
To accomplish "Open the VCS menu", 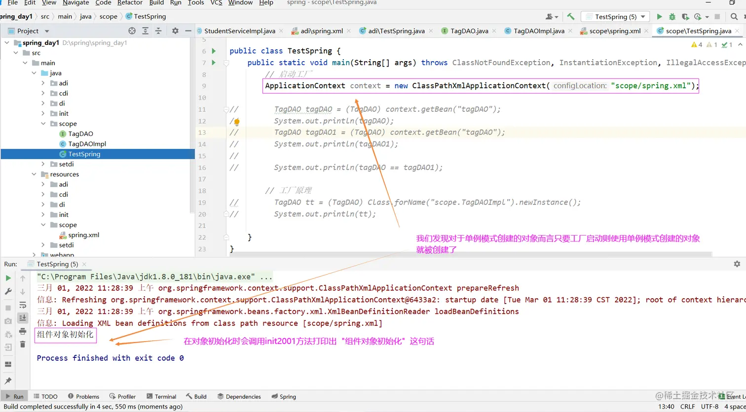I will 216,3.
